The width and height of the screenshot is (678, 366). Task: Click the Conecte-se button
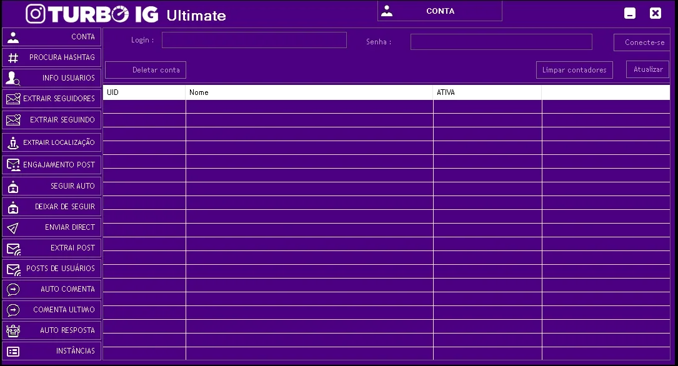coord(642,42)
